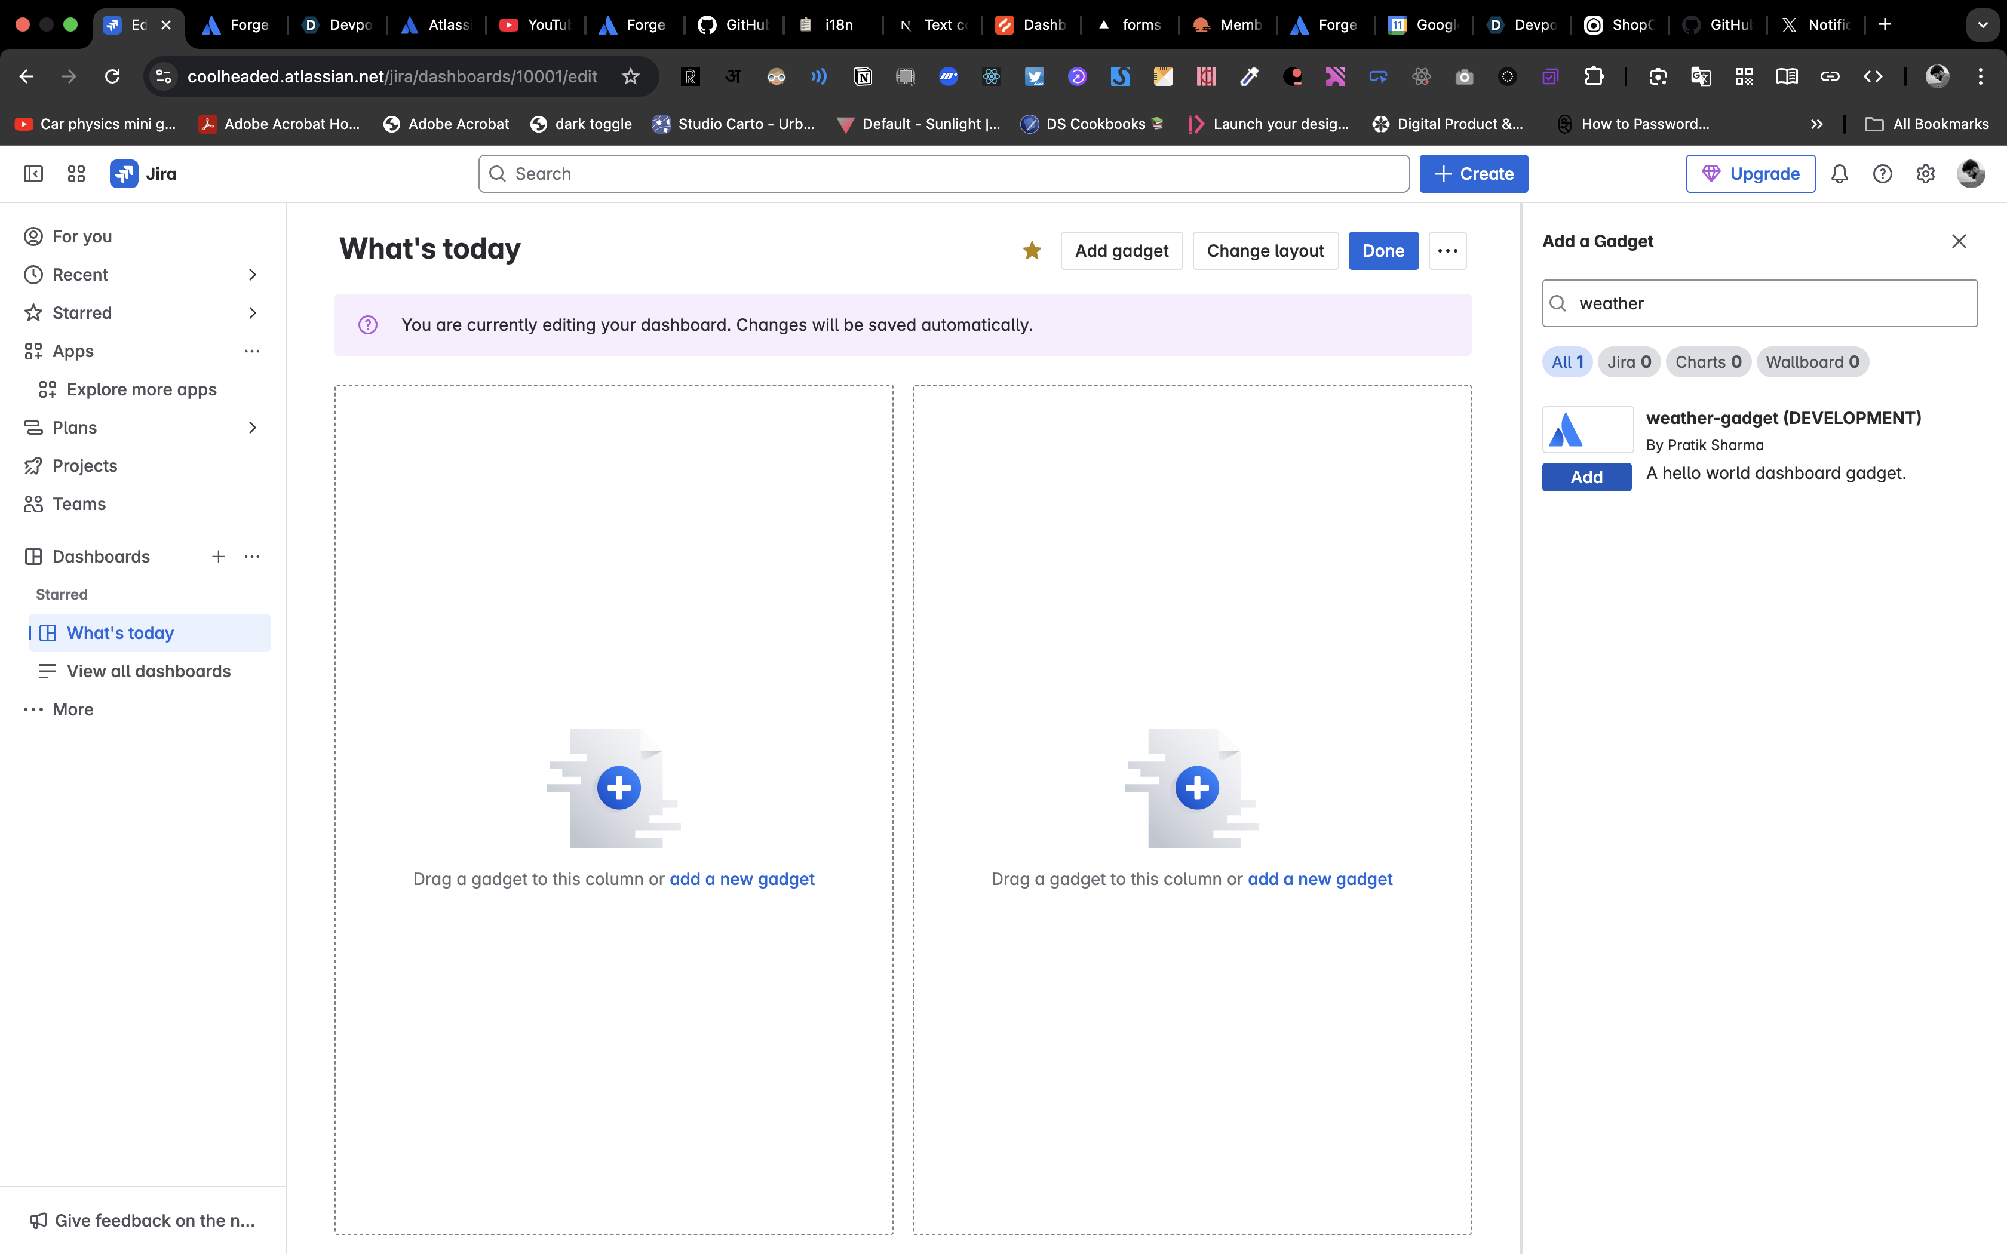Click the notifications bell icon

coord(1840,174)
